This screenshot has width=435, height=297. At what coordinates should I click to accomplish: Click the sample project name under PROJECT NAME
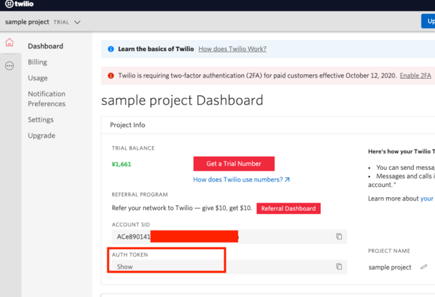389,267
